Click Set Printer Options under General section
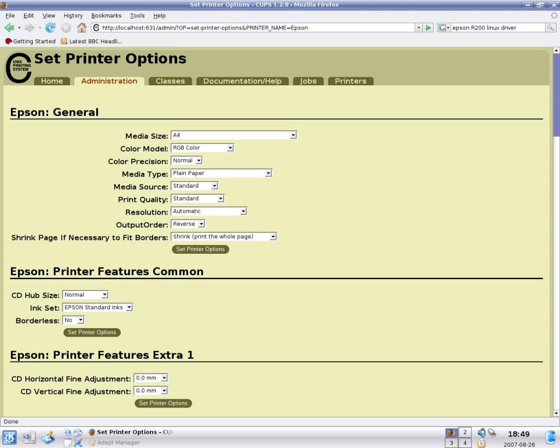This screenshot has height=448, width=560. 200,249
